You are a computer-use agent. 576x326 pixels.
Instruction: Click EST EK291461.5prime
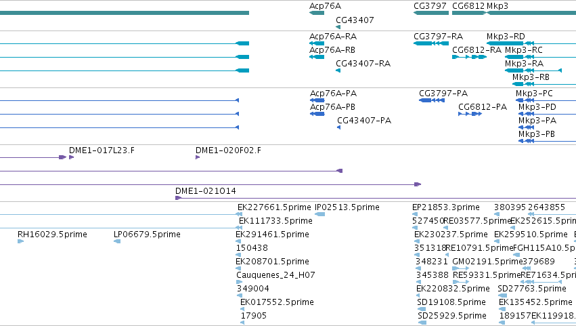point(272,235)
